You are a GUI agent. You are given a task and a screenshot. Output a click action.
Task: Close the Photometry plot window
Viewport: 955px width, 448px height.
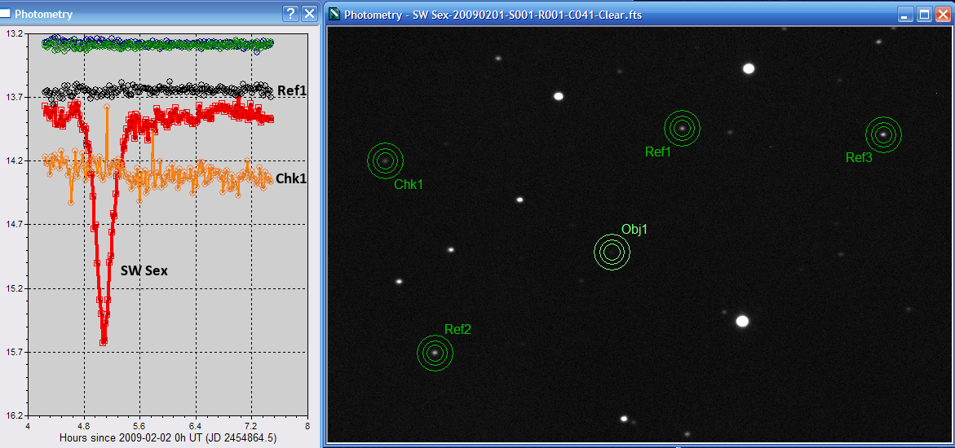(x=309, y=14)
